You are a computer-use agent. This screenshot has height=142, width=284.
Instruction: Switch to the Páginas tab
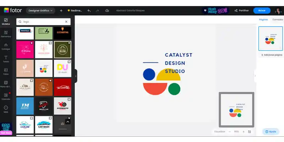tap(263, 20)
